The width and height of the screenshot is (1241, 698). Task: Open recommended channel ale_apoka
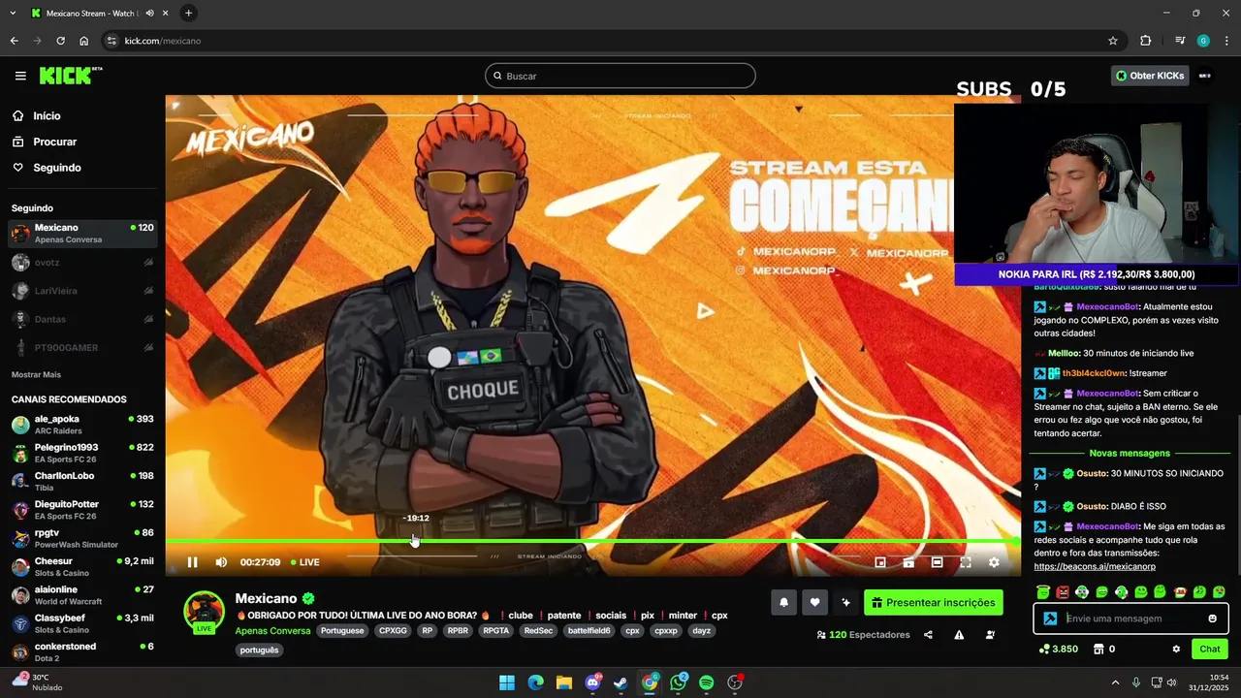(82, 425)
